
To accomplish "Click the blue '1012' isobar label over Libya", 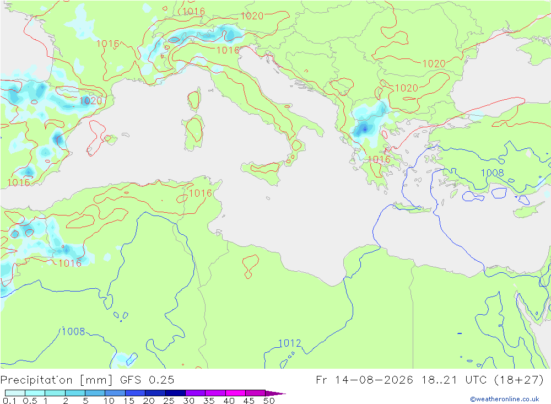I will [290, 343].
